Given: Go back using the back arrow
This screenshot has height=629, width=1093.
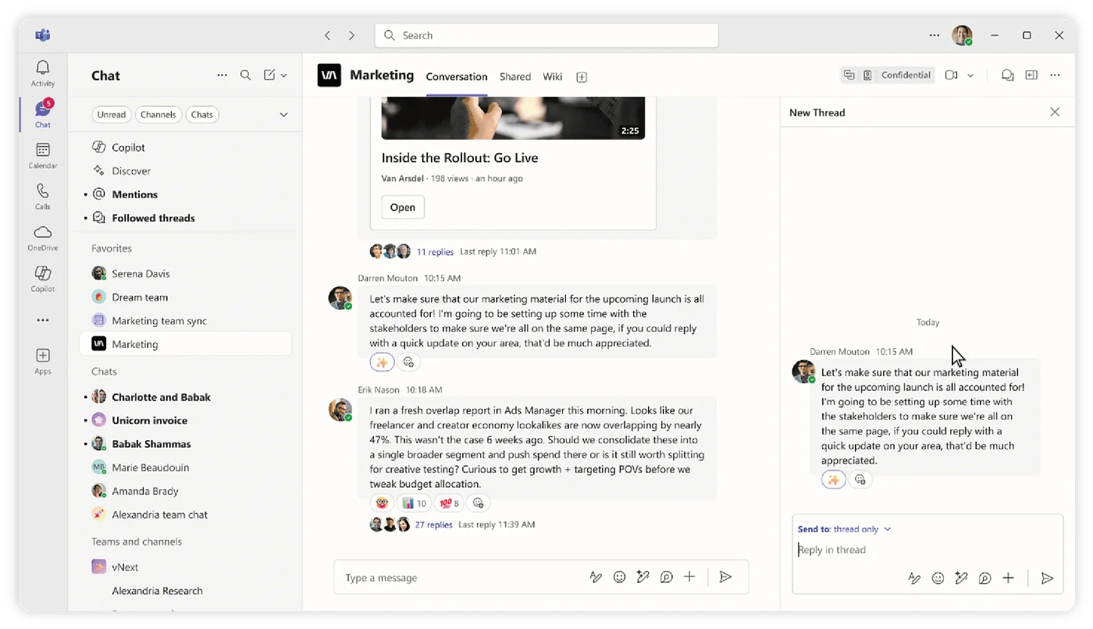Looking at the screenshot, I should click(328, 35).
